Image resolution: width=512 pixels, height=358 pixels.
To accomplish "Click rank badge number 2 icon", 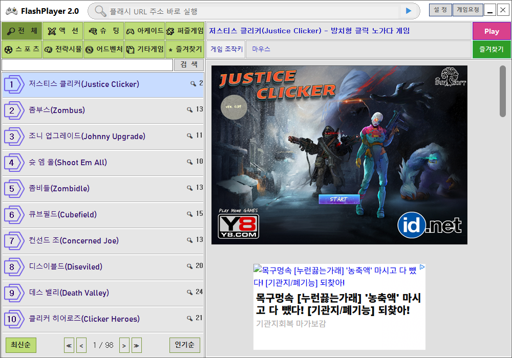I will (14, 110).
